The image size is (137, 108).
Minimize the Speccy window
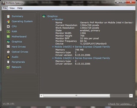[118, 2]
